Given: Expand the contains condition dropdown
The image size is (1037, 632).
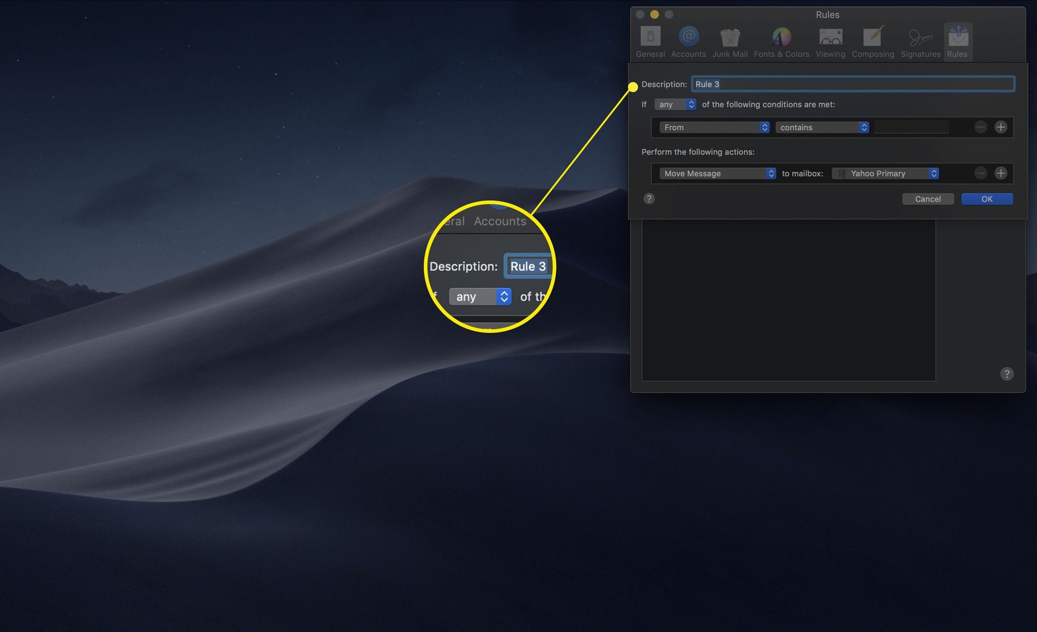Looking at the screenshot, I should point(819,126).
